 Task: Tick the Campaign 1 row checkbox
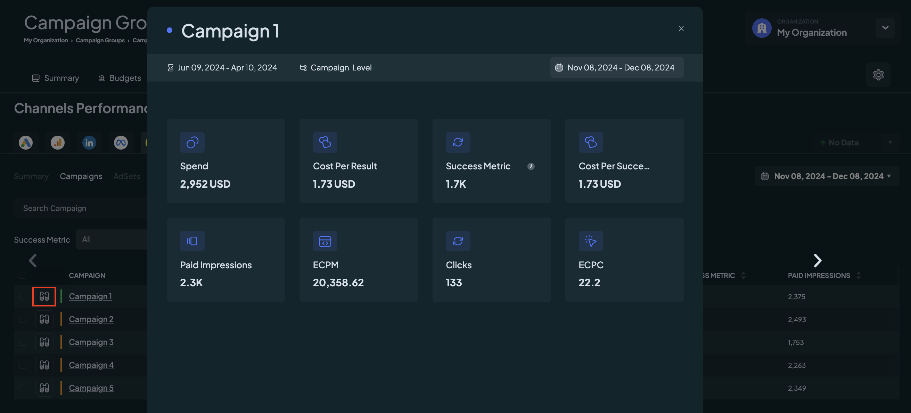tap(23, 296)
